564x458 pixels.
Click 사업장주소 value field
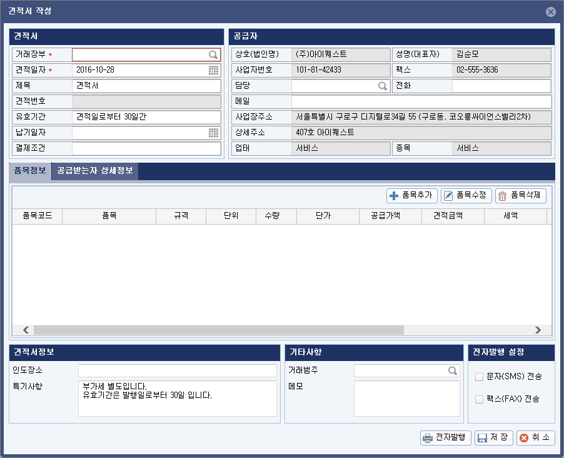pyautogui.click(x=421, y=117)
